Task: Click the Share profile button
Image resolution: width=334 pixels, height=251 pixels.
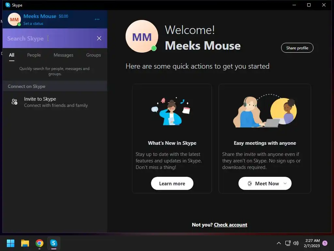Action: point(297,48)
